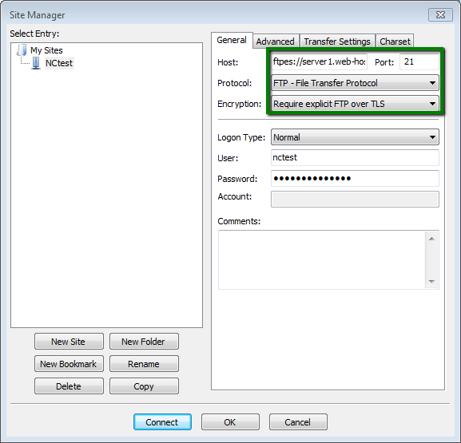Select the NCtest site entry

pyautogui.click(x=59, y=63)
